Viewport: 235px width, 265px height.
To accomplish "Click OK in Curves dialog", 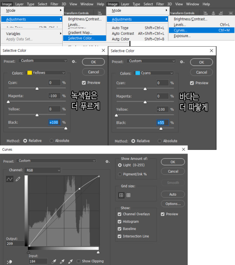I will pos(173,162).
